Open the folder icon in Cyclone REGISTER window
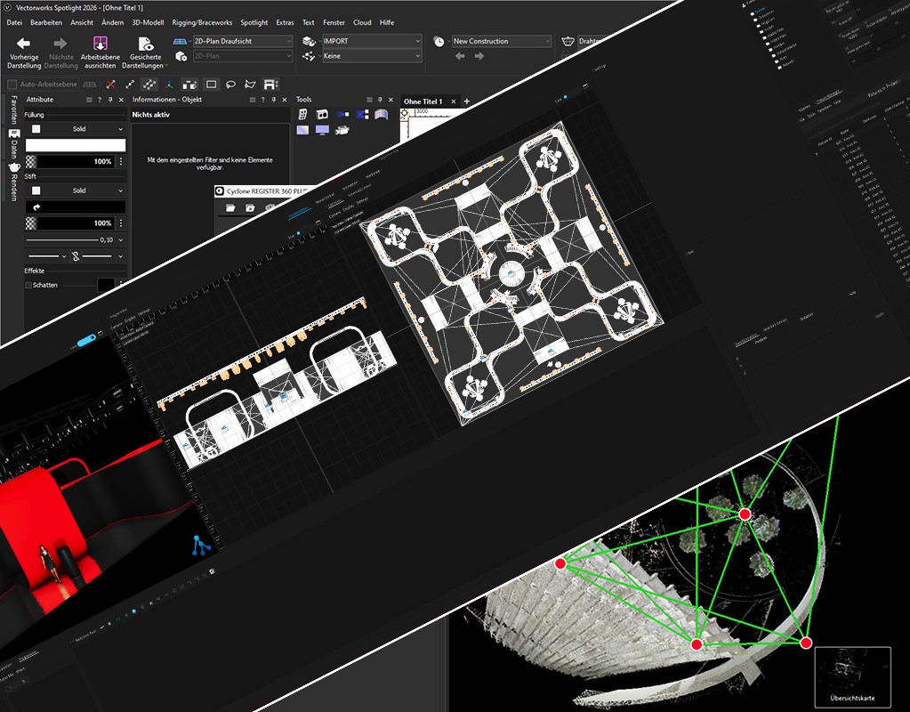 [230, 208]
